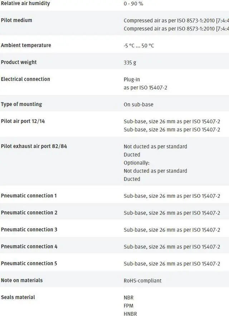Screen dimensions: 229x316
Task: Select the "Product weight" label
Action: (19, 62)
